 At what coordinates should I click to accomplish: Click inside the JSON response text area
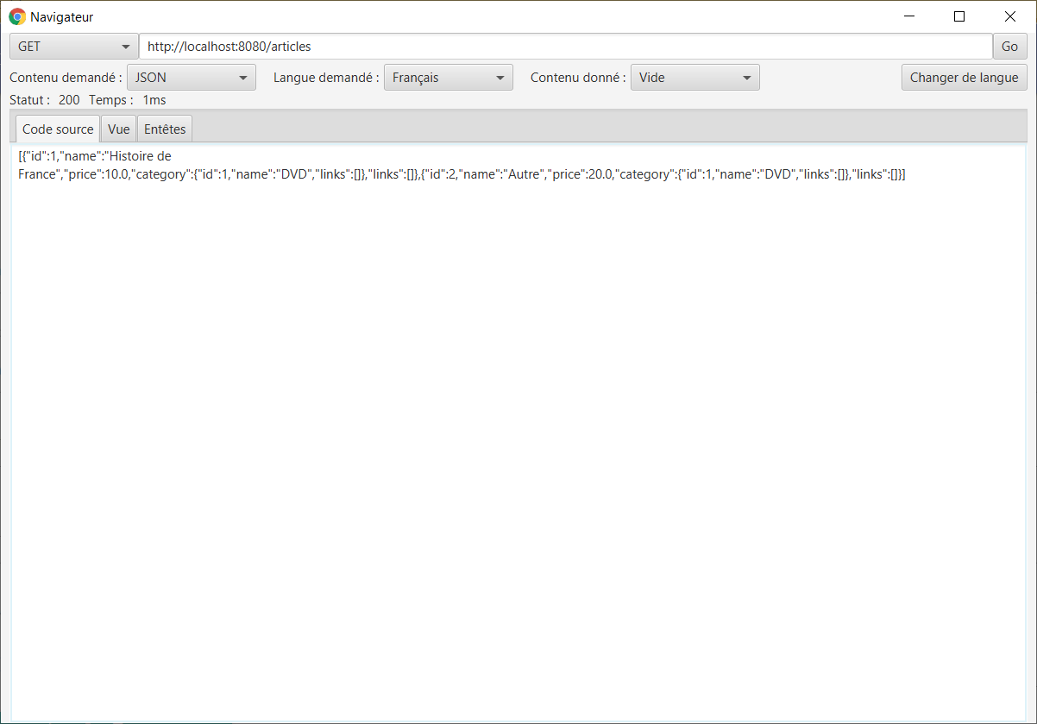pos(518,431)
